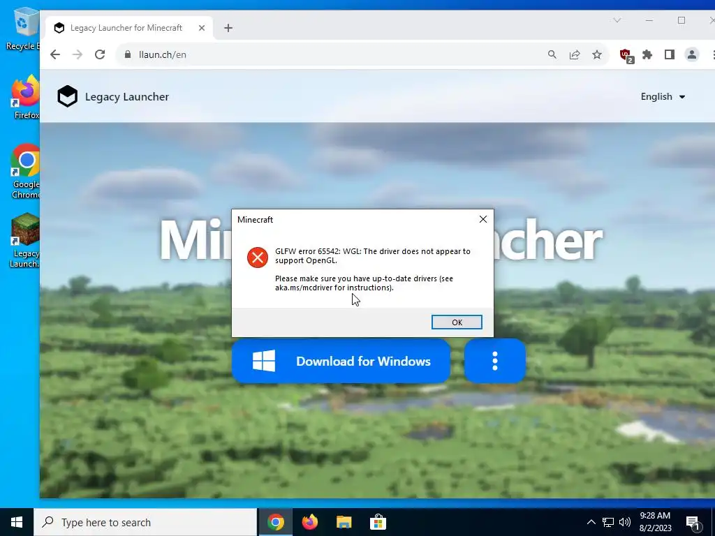Open the English language dropdown
Screen dimensions: 715x536
(663, 96)
